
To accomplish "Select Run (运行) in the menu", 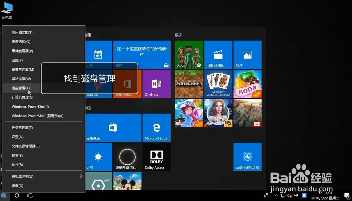I will [44, 165].
